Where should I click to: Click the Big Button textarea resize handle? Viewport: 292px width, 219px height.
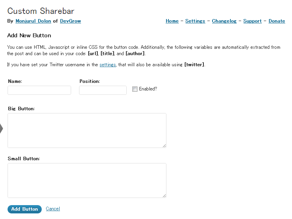(164, 146)
